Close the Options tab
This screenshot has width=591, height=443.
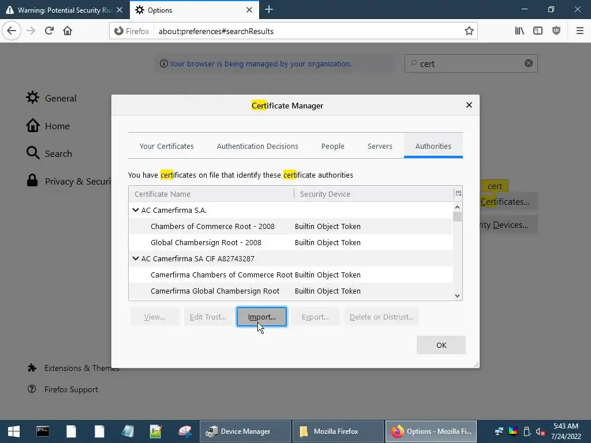pyautogui.click(x=249, y=10)
